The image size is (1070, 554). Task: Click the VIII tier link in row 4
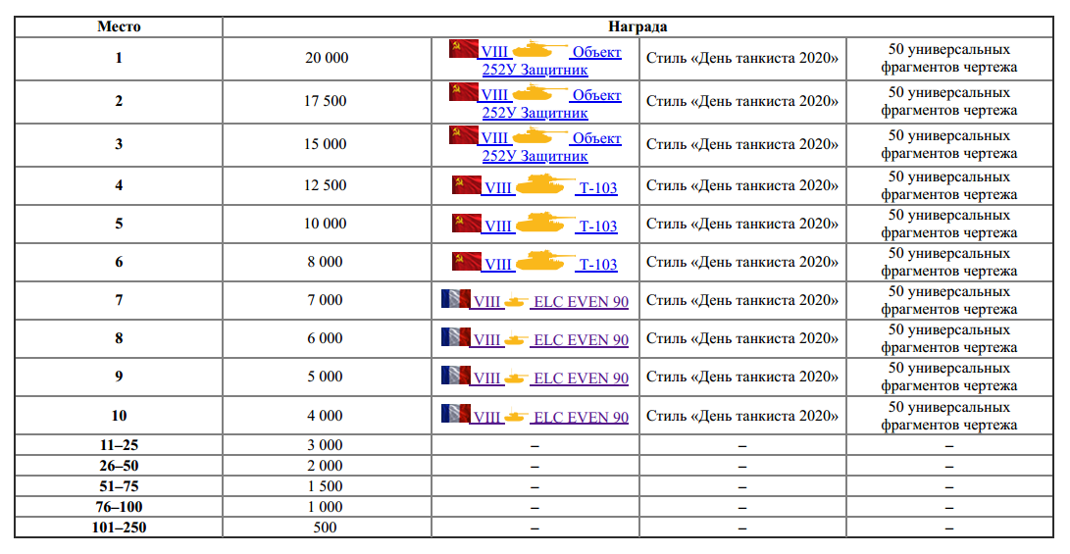click(x=498, y=187)
